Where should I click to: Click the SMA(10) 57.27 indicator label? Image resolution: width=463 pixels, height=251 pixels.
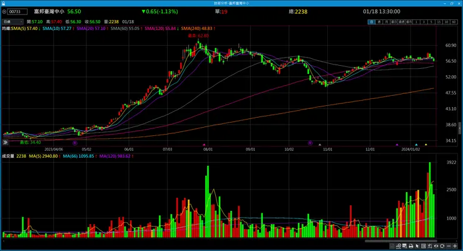[57, 28]
